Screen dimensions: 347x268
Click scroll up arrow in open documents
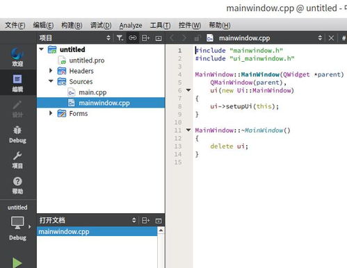click(161, 231)
